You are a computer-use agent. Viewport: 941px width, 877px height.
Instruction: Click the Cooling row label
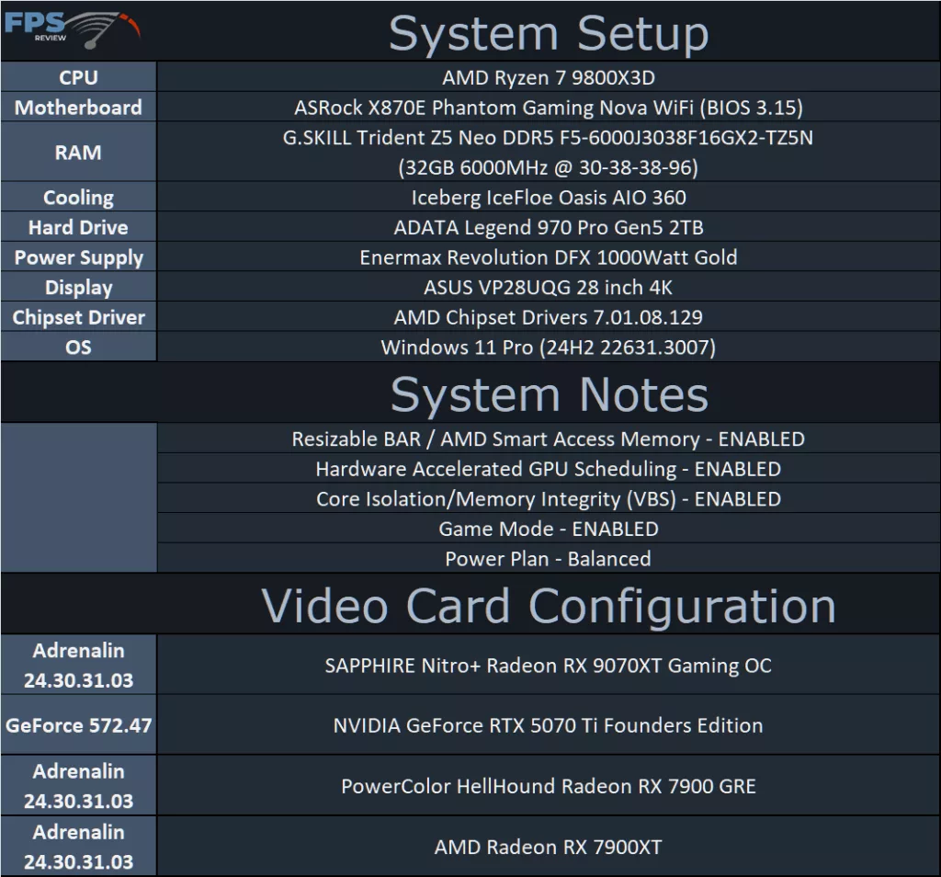pos(79,198)
